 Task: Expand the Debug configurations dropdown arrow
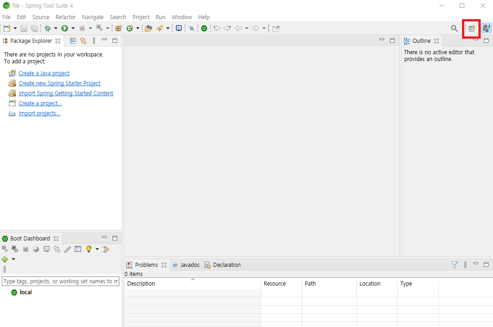56,28
